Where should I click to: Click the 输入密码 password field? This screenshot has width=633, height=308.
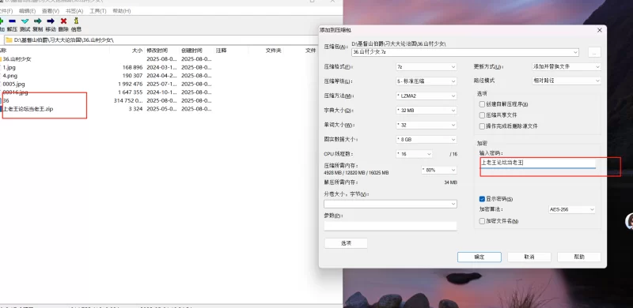(x=538, y=163)
